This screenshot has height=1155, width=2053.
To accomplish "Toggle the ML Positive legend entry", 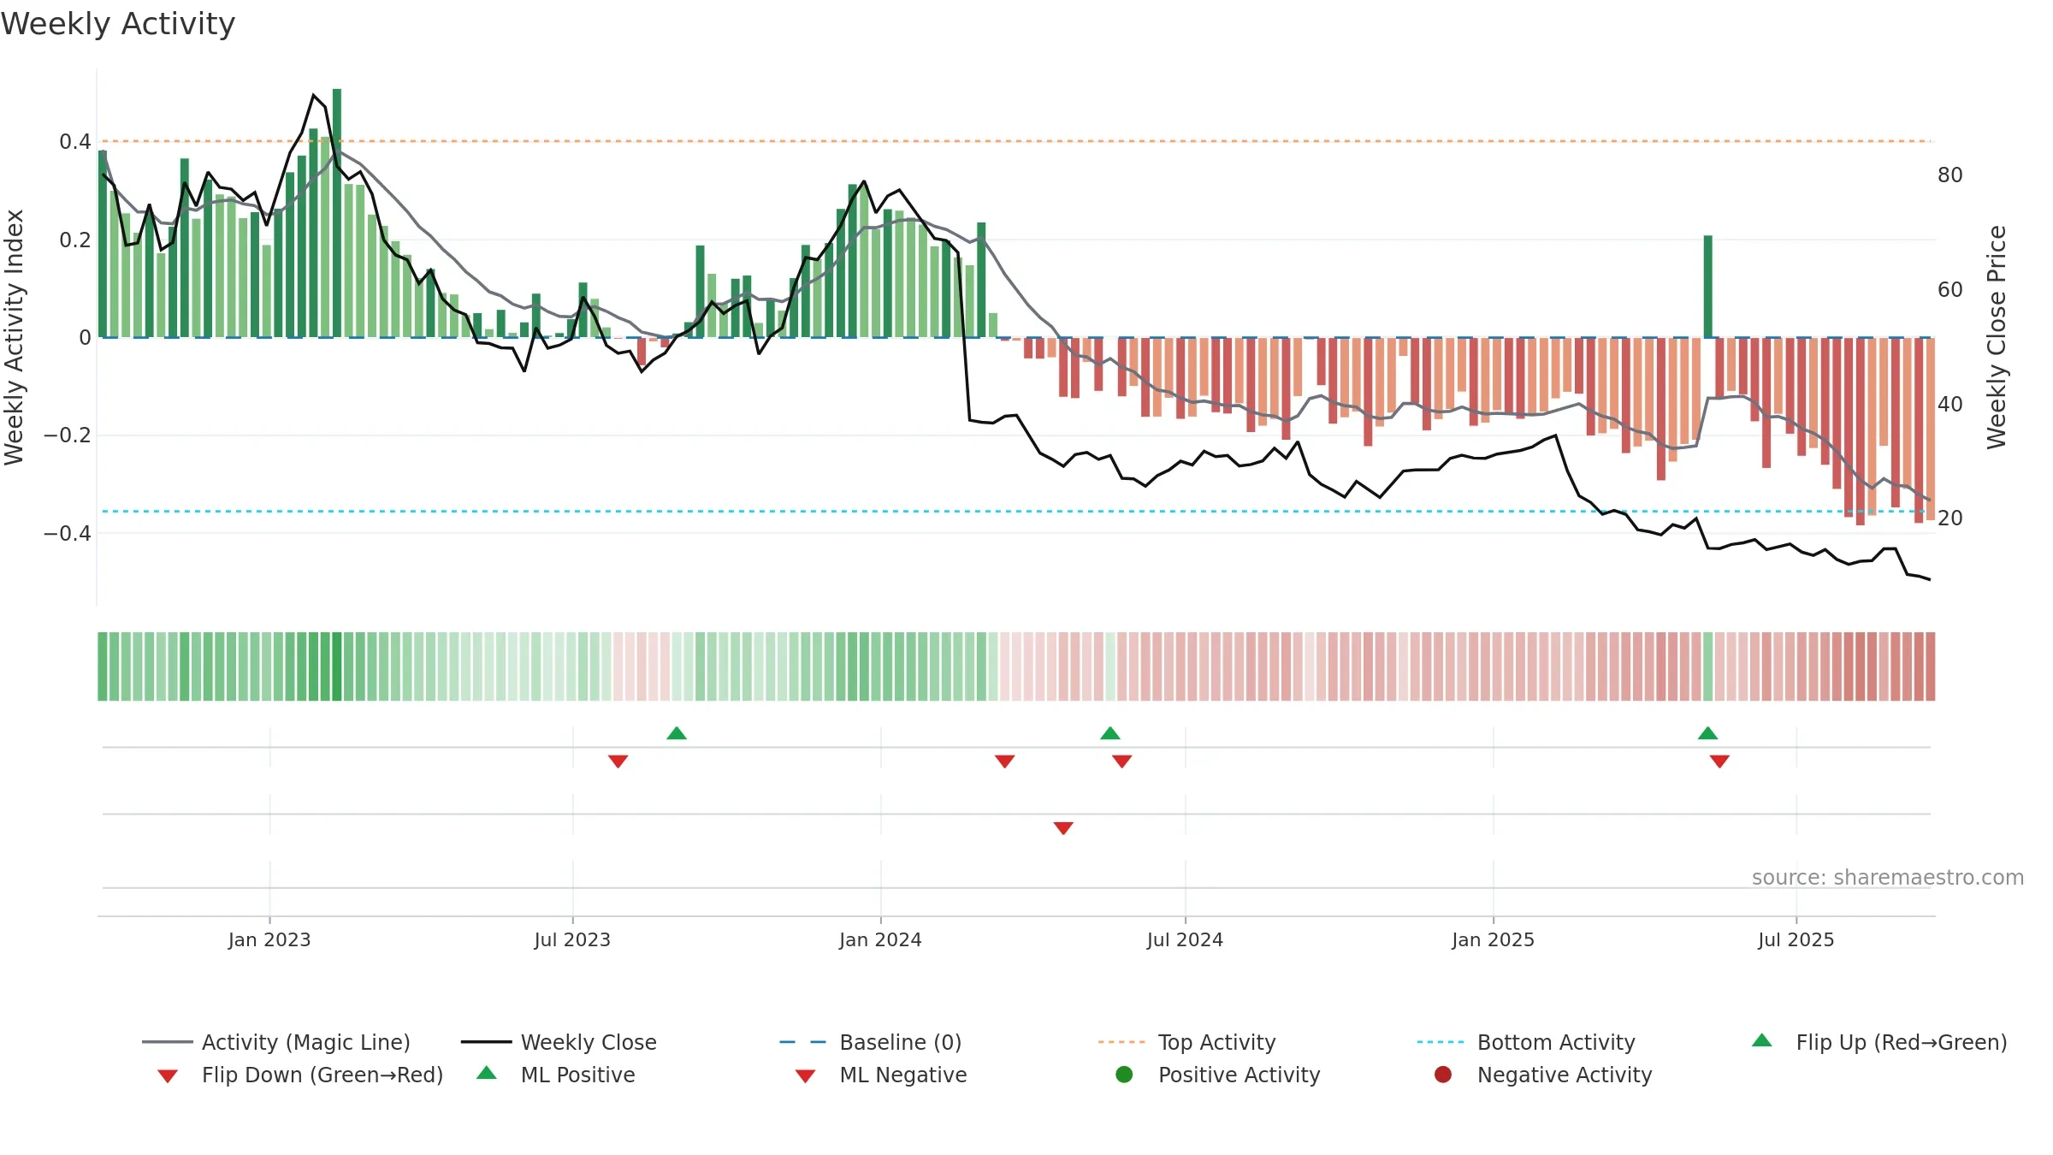I will tap(556, 1075).
